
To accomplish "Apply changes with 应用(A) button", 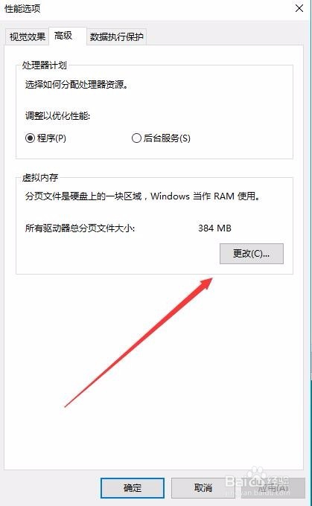I will (273, 488).
